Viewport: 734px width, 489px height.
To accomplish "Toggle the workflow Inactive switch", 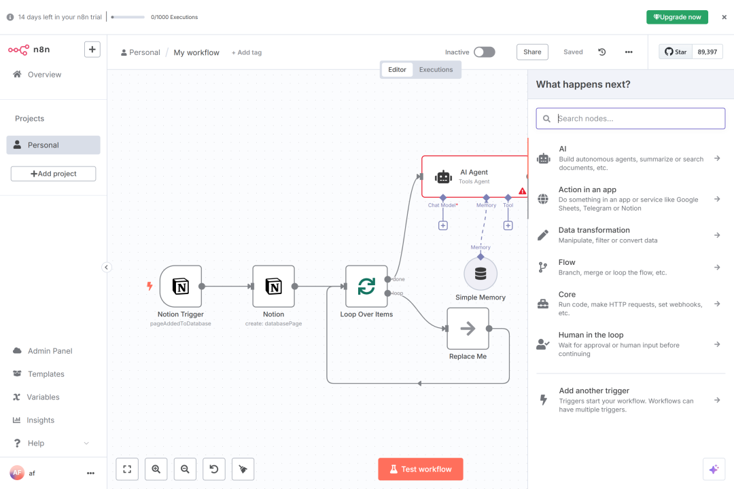I will pyautogui.click(x=485, y=52).
